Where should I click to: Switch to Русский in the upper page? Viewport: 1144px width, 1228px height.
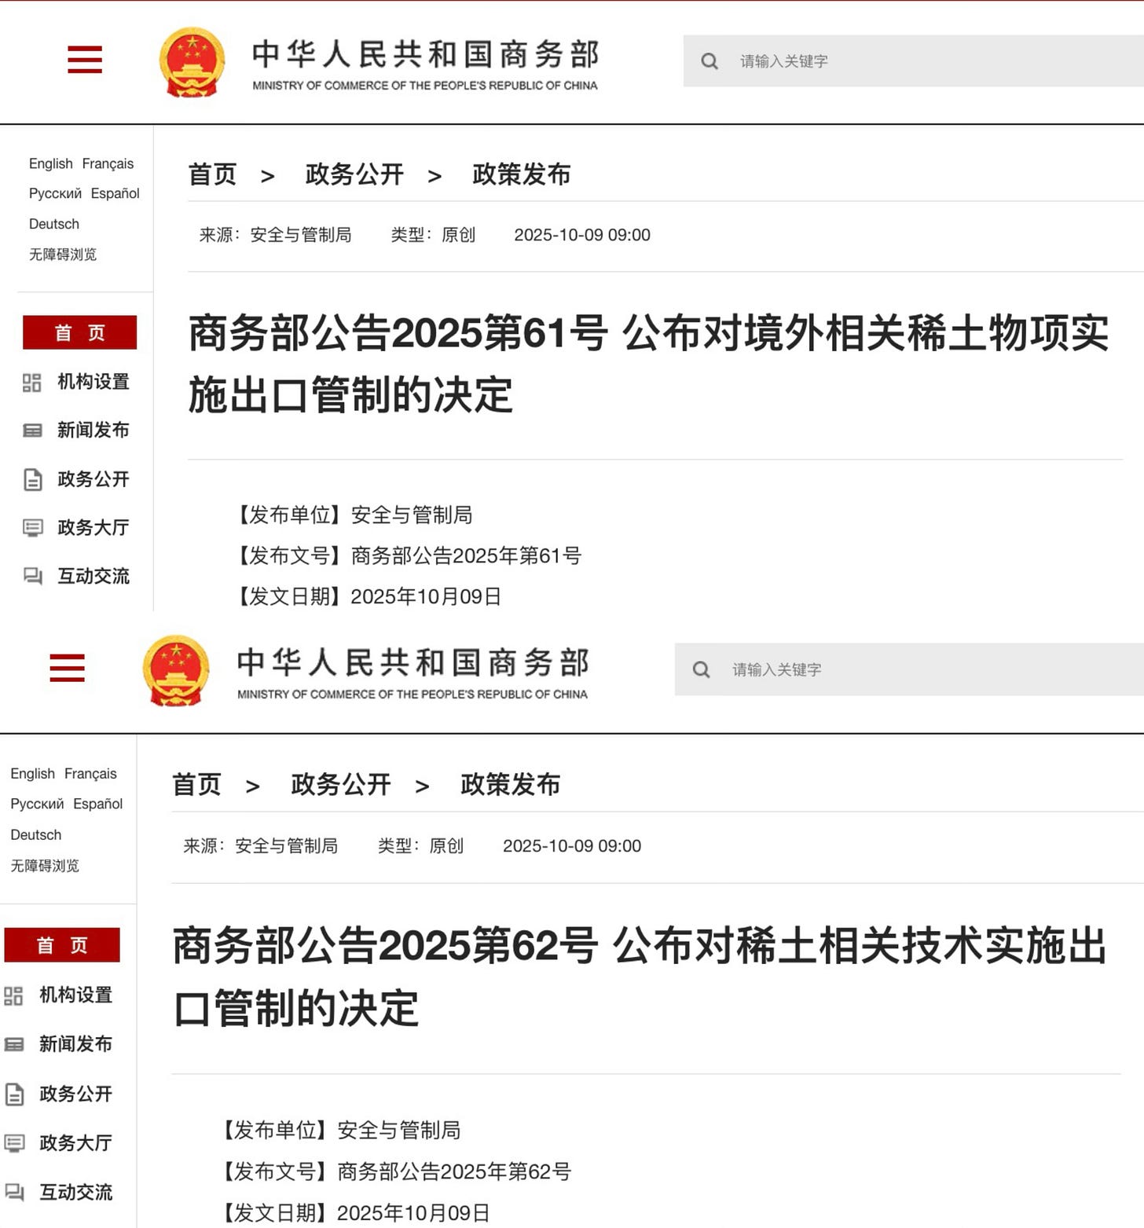(55, 193)
